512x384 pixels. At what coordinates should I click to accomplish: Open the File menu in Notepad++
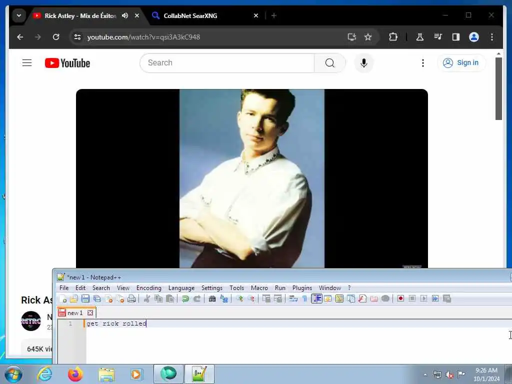(64, 288)
